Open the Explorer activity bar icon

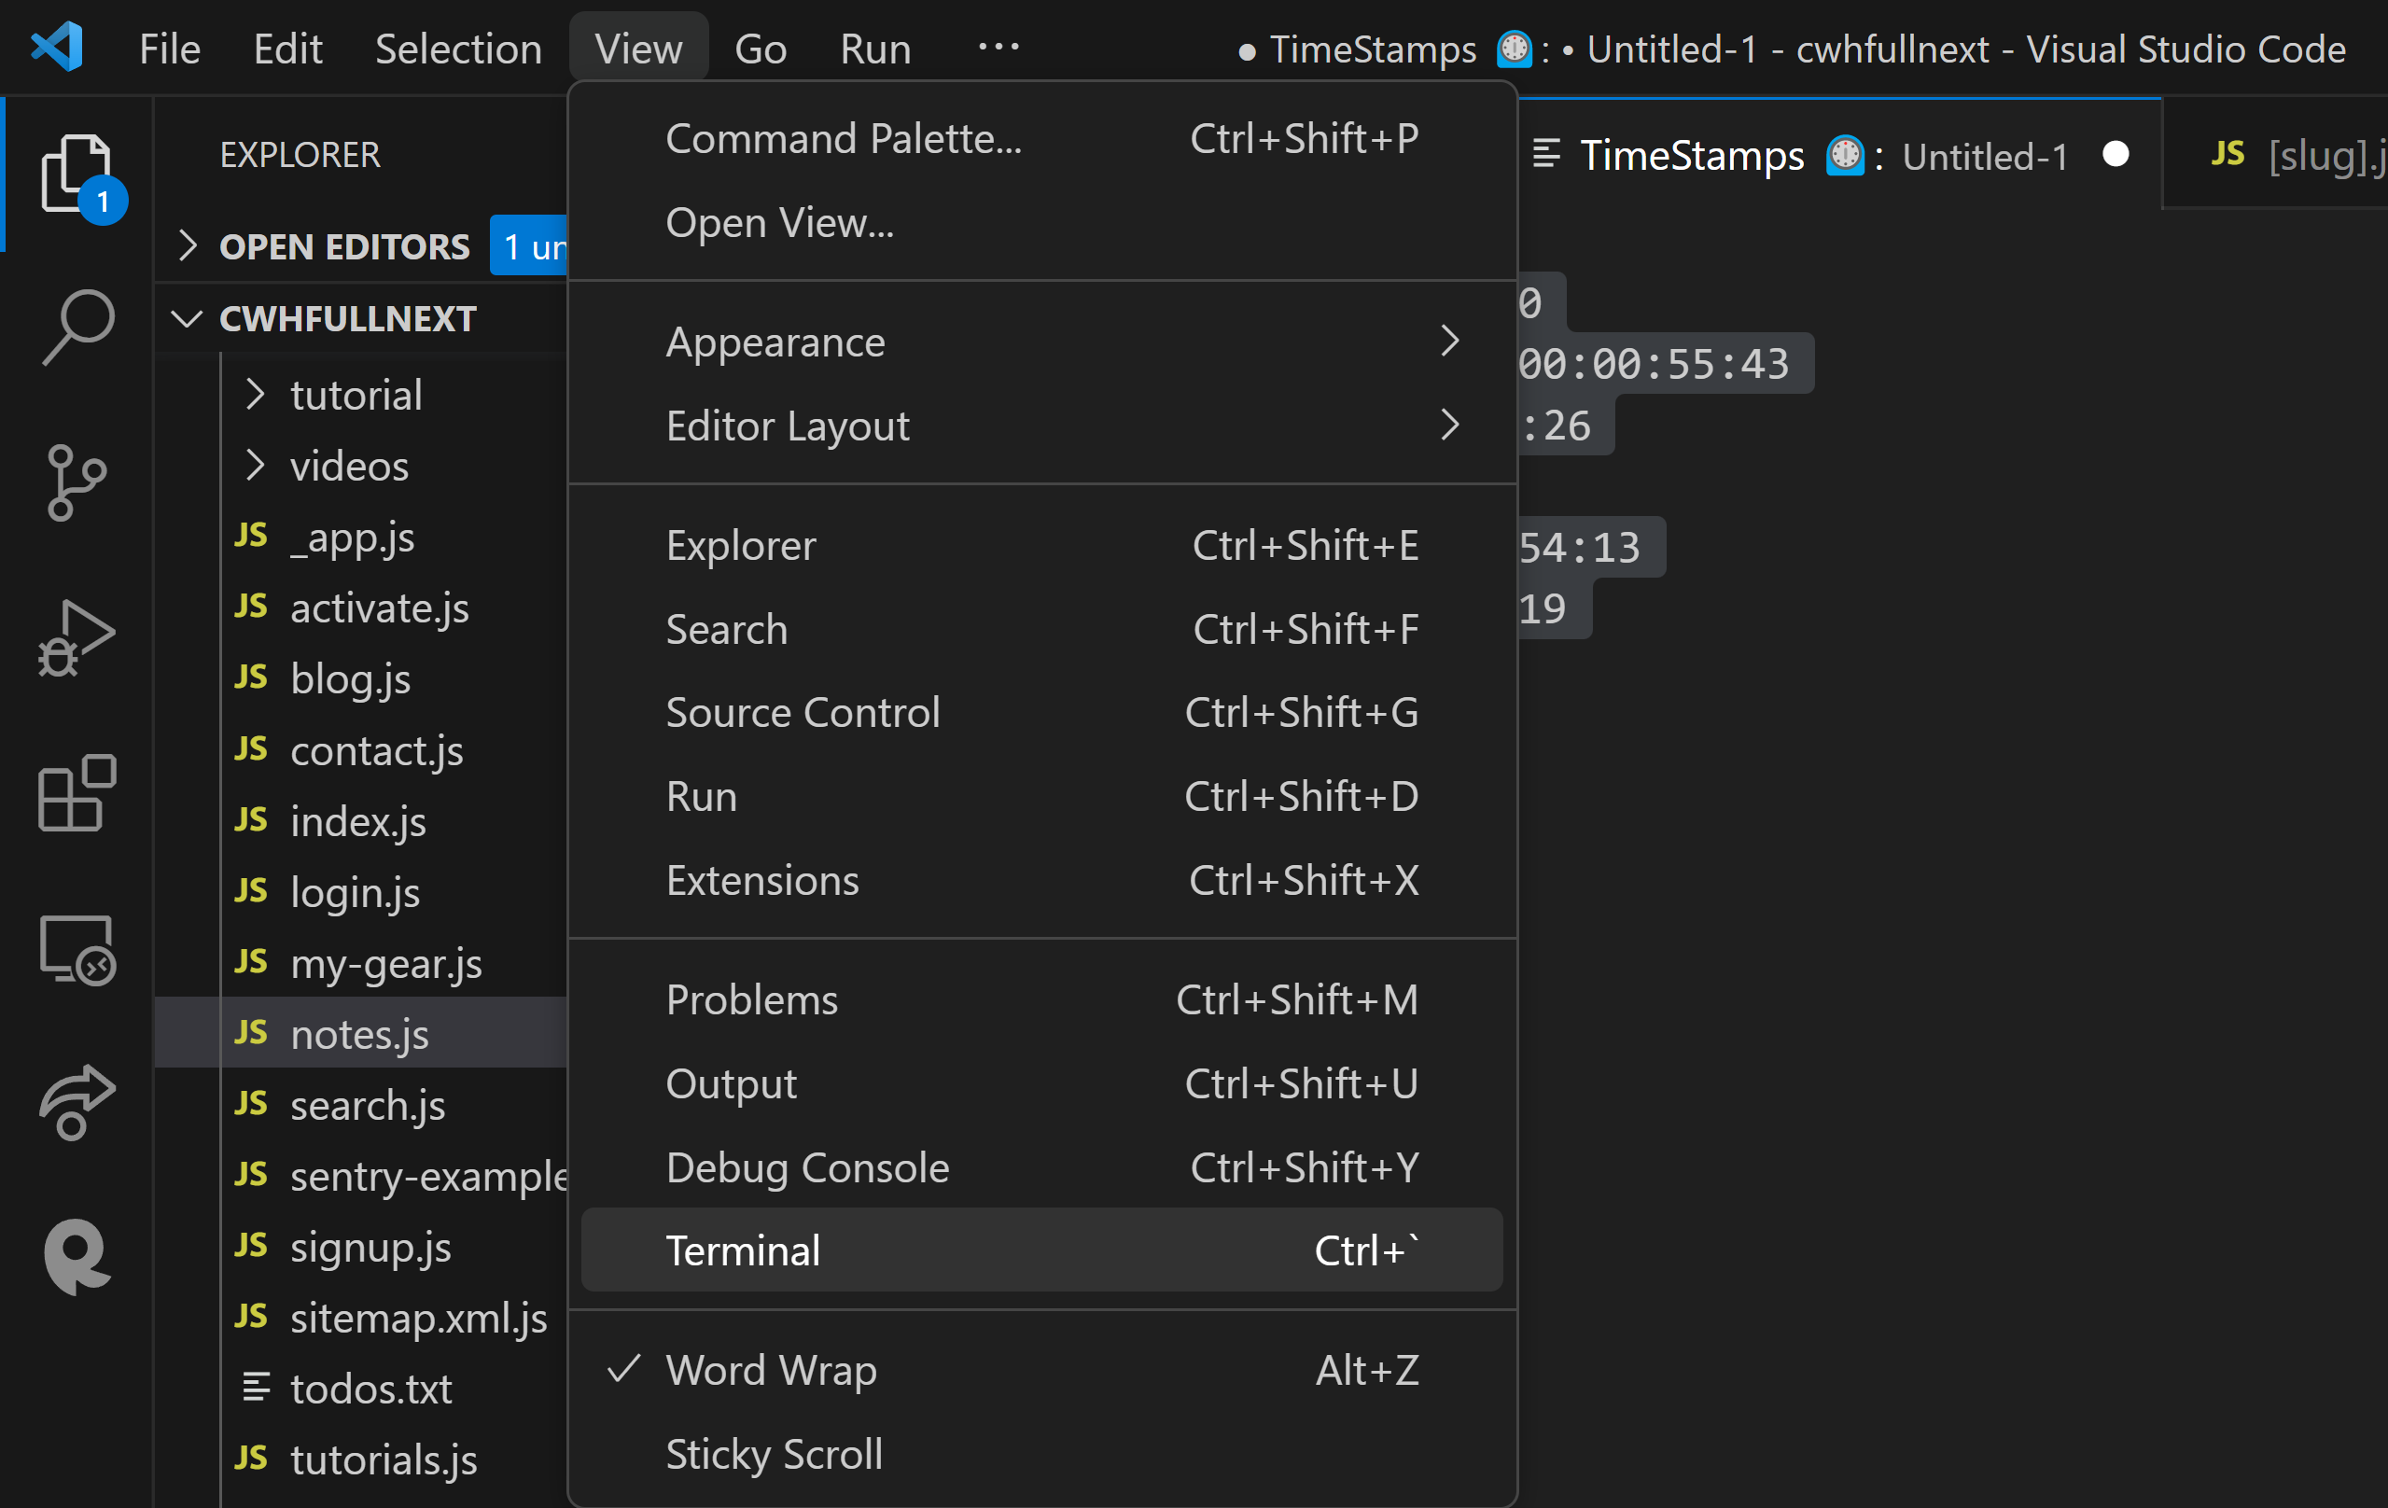click(x=76, y=174)
